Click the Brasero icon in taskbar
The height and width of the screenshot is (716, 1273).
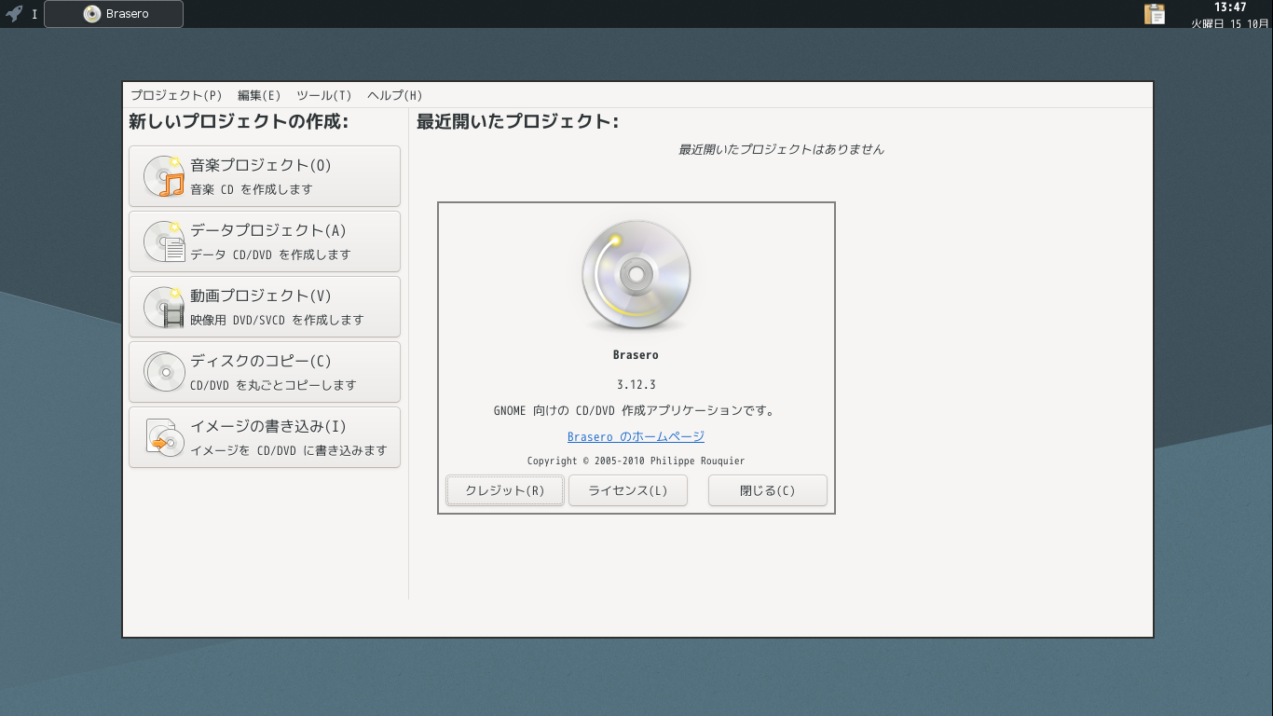[92, 14]
